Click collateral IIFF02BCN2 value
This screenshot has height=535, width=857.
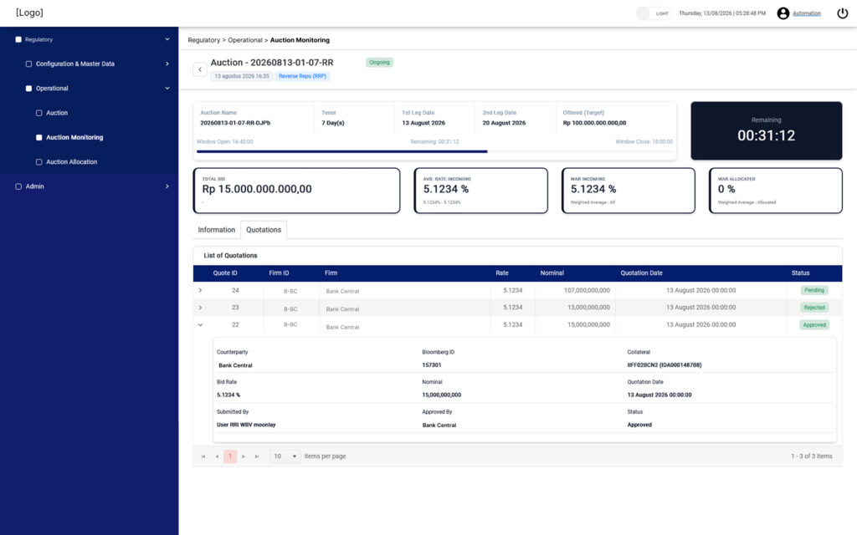664,365
